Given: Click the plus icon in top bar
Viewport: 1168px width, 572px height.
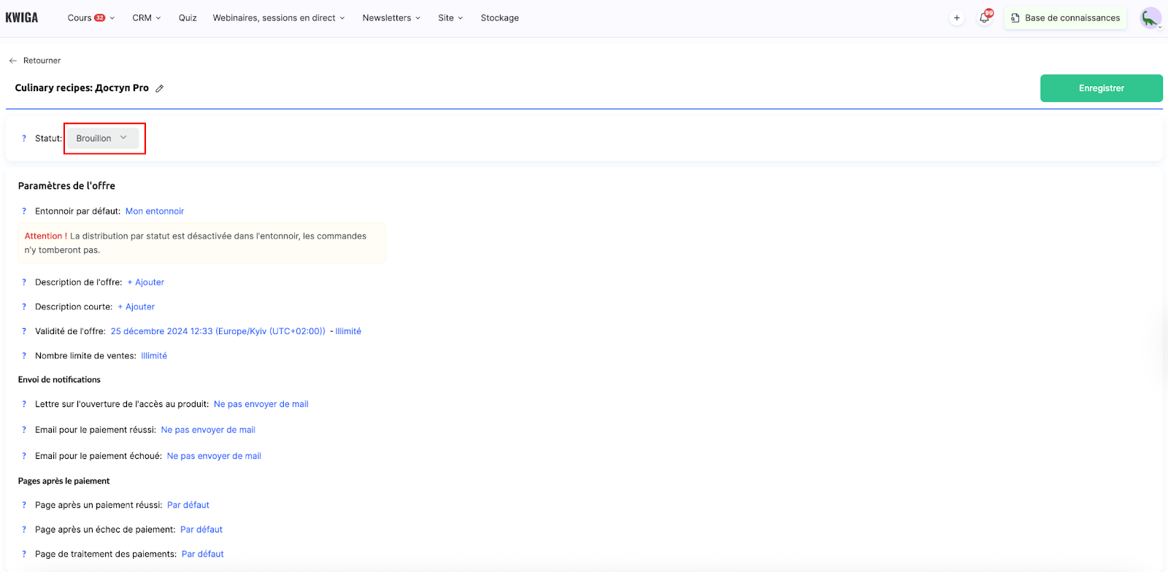Looking at the screenshot, I should (x=956, y=18).
